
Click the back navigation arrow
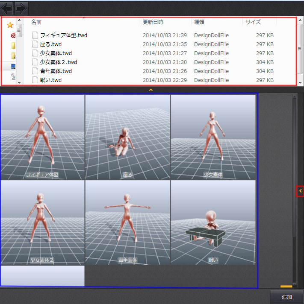tap(7, 8)
